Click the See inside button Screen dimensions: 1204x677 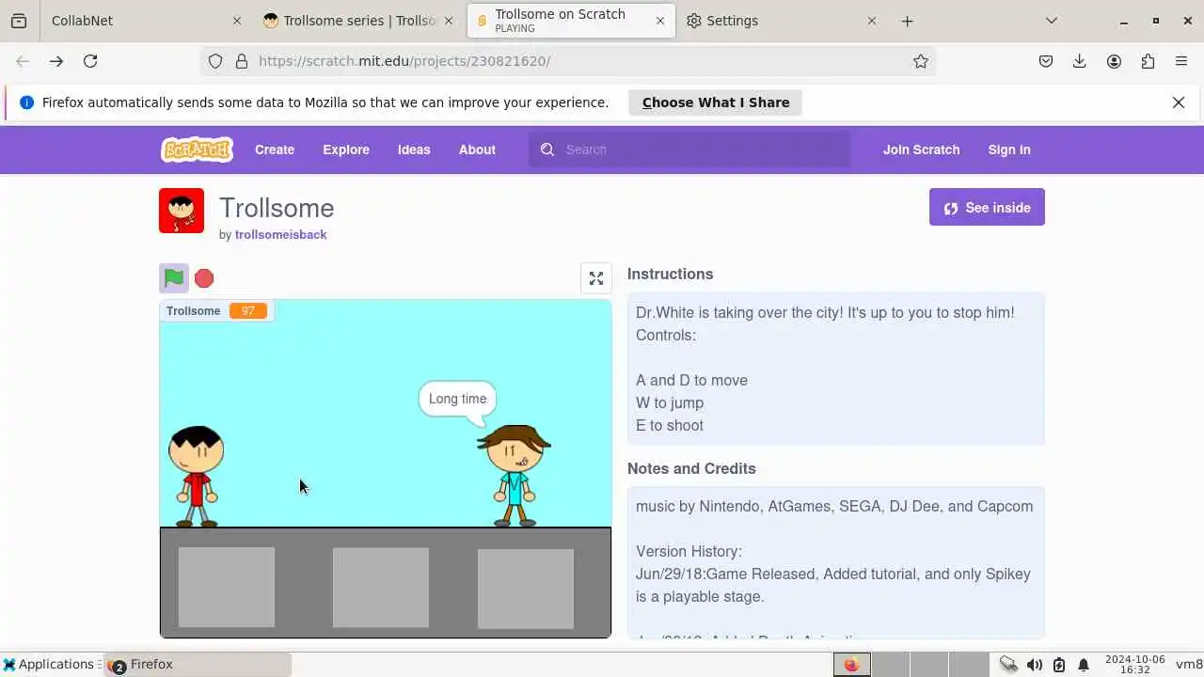point(987,208)
